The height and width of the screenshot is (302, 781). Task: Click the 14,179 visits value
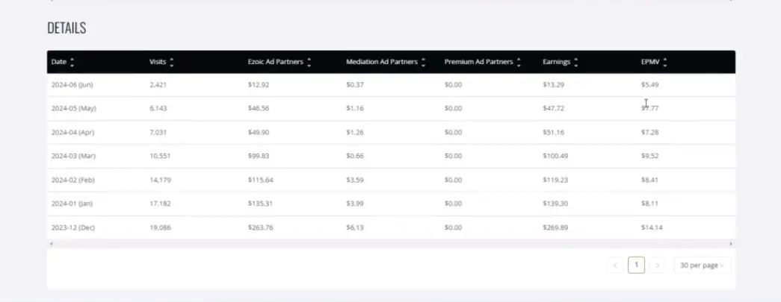(x=160, y=180)
